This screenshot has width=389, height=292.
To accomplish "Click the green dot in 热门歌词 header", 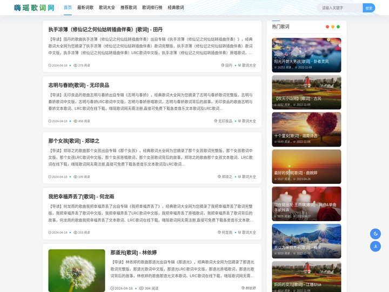I will (338, 27).
